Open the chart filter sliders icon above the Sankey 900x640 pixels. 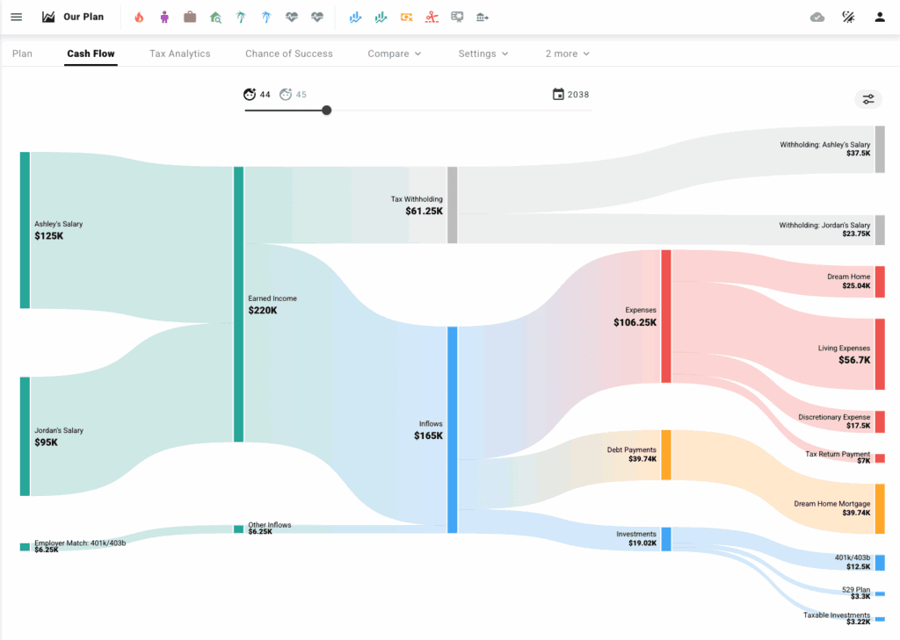pyautogui.click(x=867, y=99)
